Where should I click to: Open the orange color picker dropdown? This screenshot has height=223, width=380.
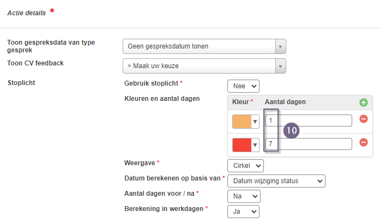[x=246, y=122]
